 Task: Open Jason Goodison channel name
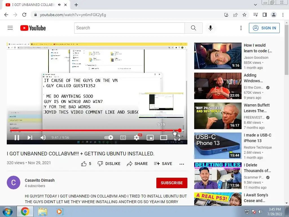point(256,58)
